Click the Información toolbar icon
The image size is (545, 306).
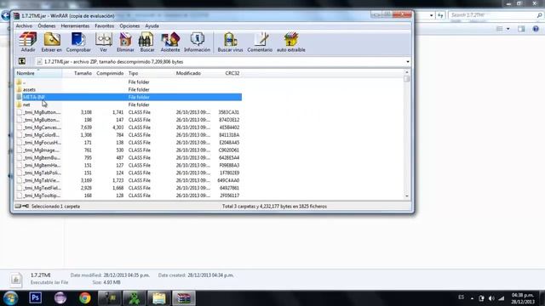[197, 42]
